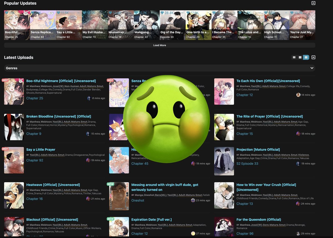Image resolution: width=333 pixels, height=238 pixels.
Task: Open You're Just My popular thumbnail
Action: click(x=302, y=25)
